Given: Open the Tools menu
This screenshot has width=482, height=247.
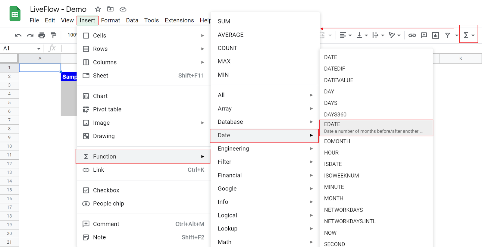Looking at the screenshot, I should coord(151,20).
